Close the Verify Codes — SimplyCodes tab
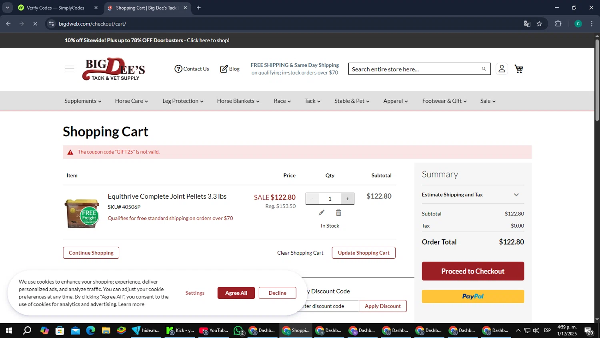 96,8
